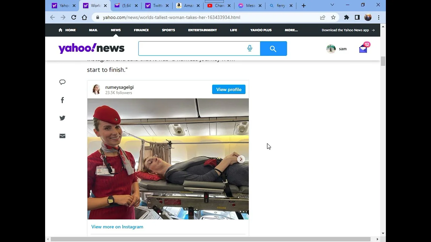Click the scroll-up arrow on scrollbar
Viewport: 431px width, 242px height.
[x=383, y=26]
